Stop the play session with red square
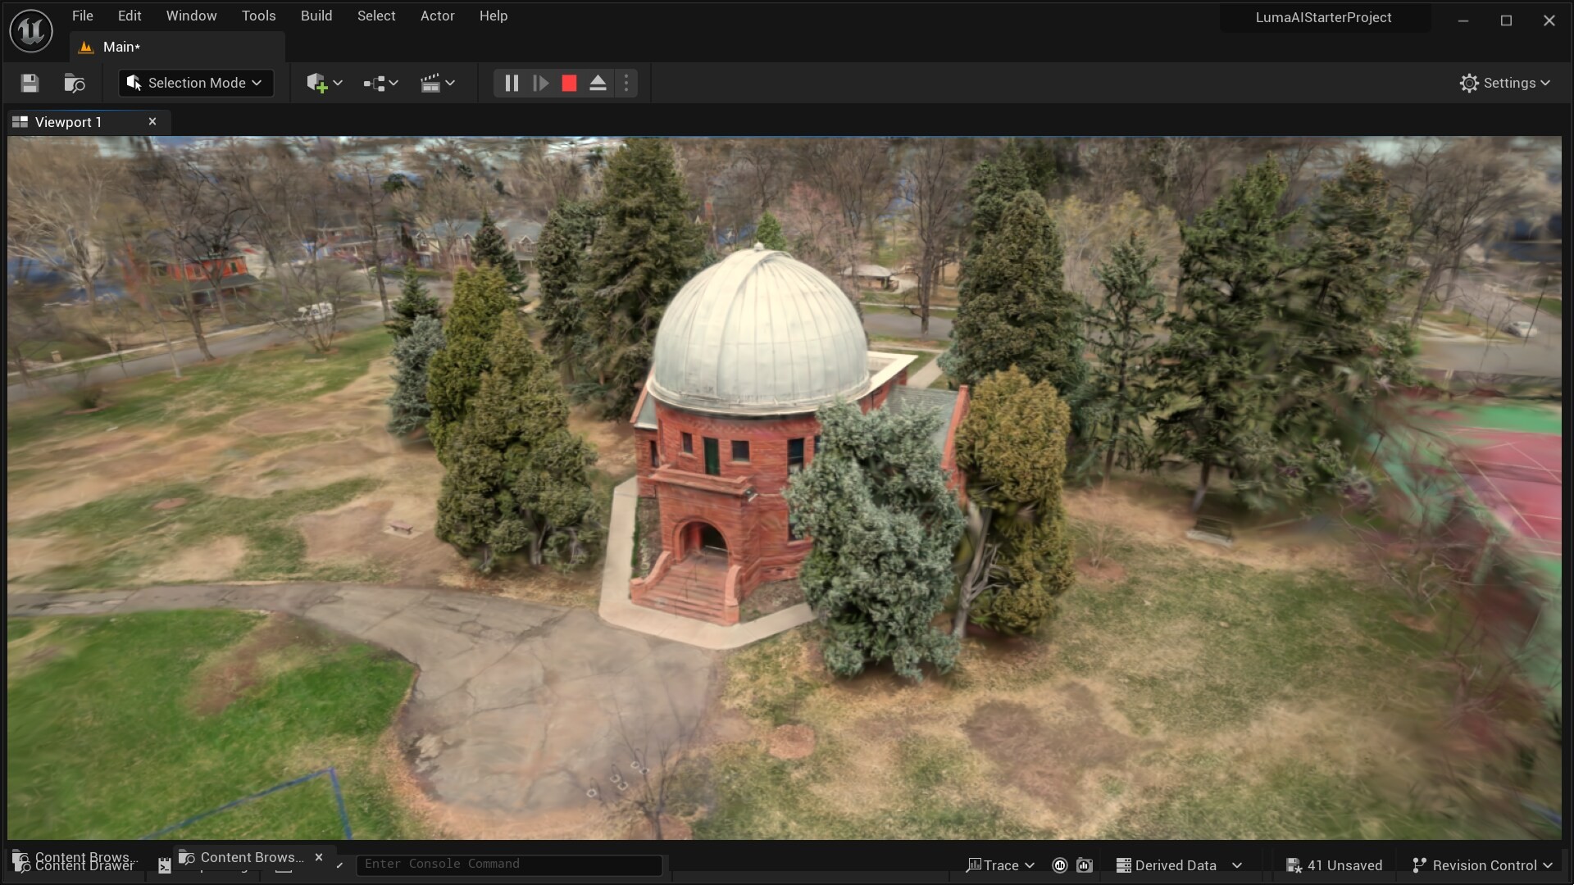The image size is (1574, 885). (569, 83)
